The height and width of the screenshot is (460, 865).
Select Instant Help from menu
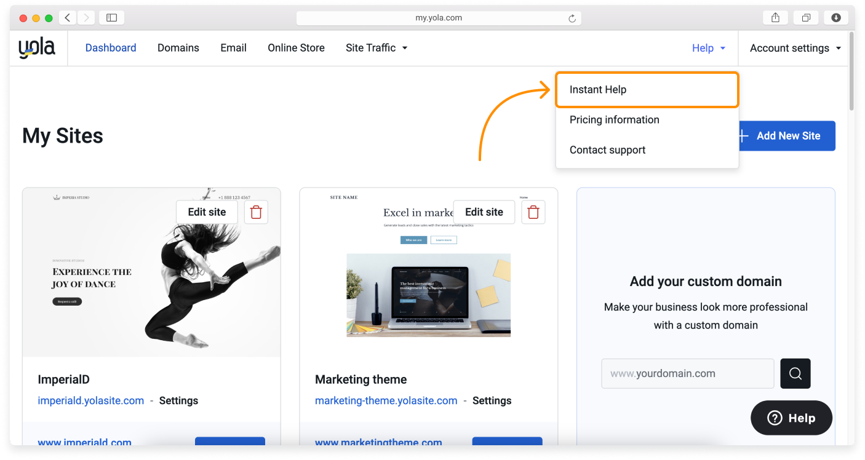pos(647,90)
